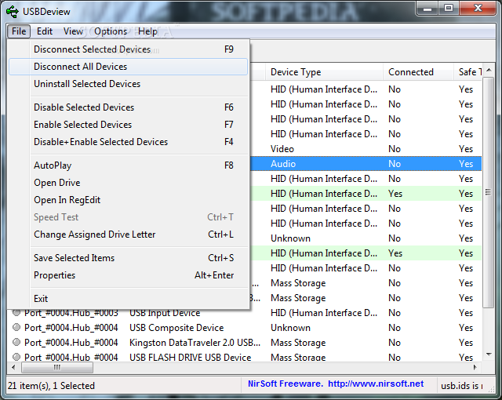Choose Save Selected Items
The height and width of the screenshot is (400, 502).
click(128, 258)
